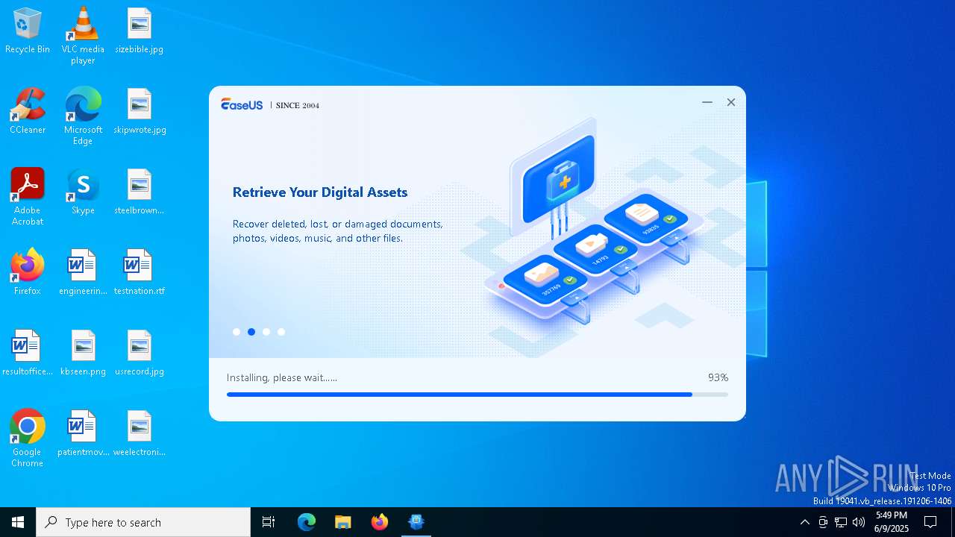The height and width of the screenshot is (537, 955).
Task: Select the patientmov... Word document
Action: tap(83, 433)
